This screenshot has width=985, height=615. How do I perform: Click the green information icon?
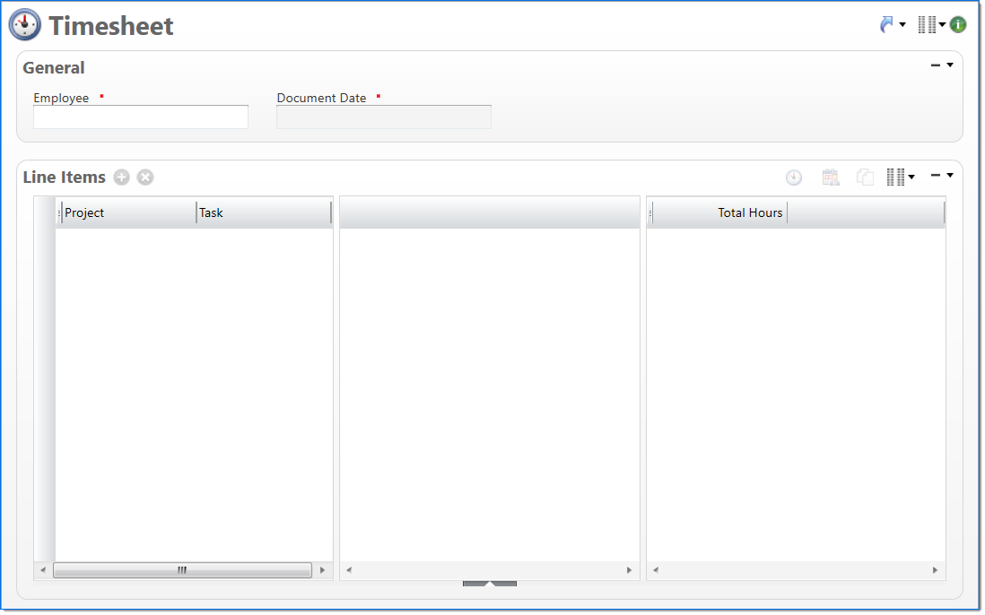click(x=958, y=25)
